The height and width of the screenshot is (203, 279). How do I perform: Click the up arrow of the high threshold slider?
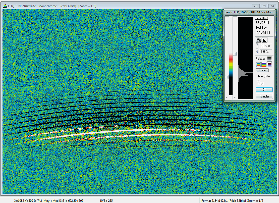point(235,19)
